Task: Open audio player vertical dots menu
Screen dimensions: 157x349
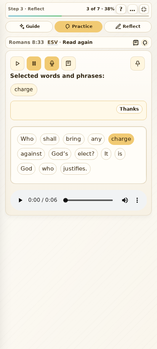Action: (x=137, y=200)
